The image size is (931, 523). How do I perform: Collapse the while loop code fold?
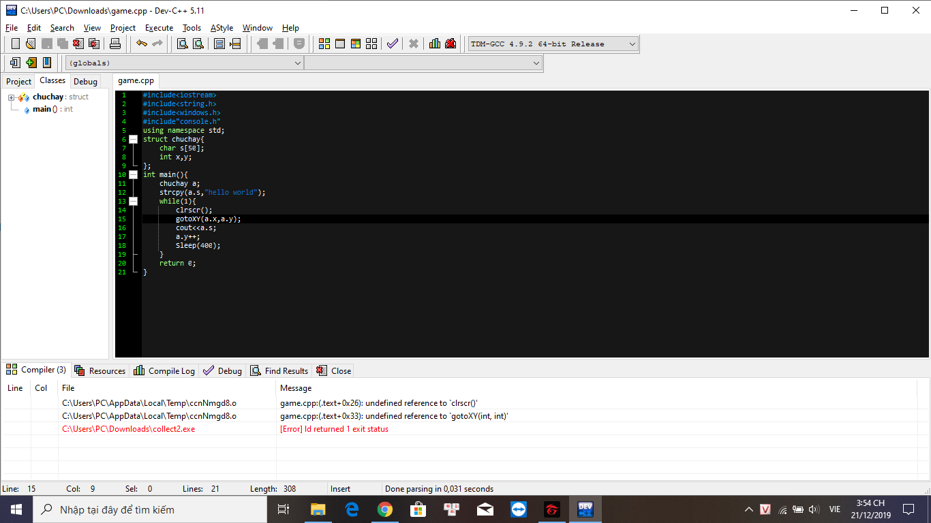pyautogui.click(x=134, y=202)
